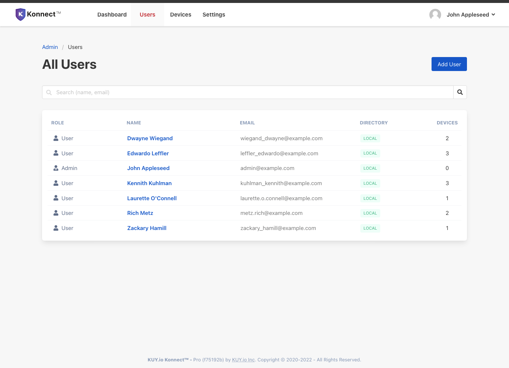Open the Dashboard nav item
Image resolution: width=509 pixels, height=368 pixels.
point(112,15)
